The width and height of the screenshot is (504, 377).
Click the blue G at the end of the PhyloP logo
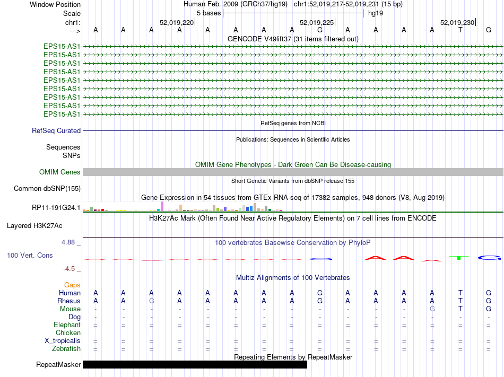pos(490,258)
